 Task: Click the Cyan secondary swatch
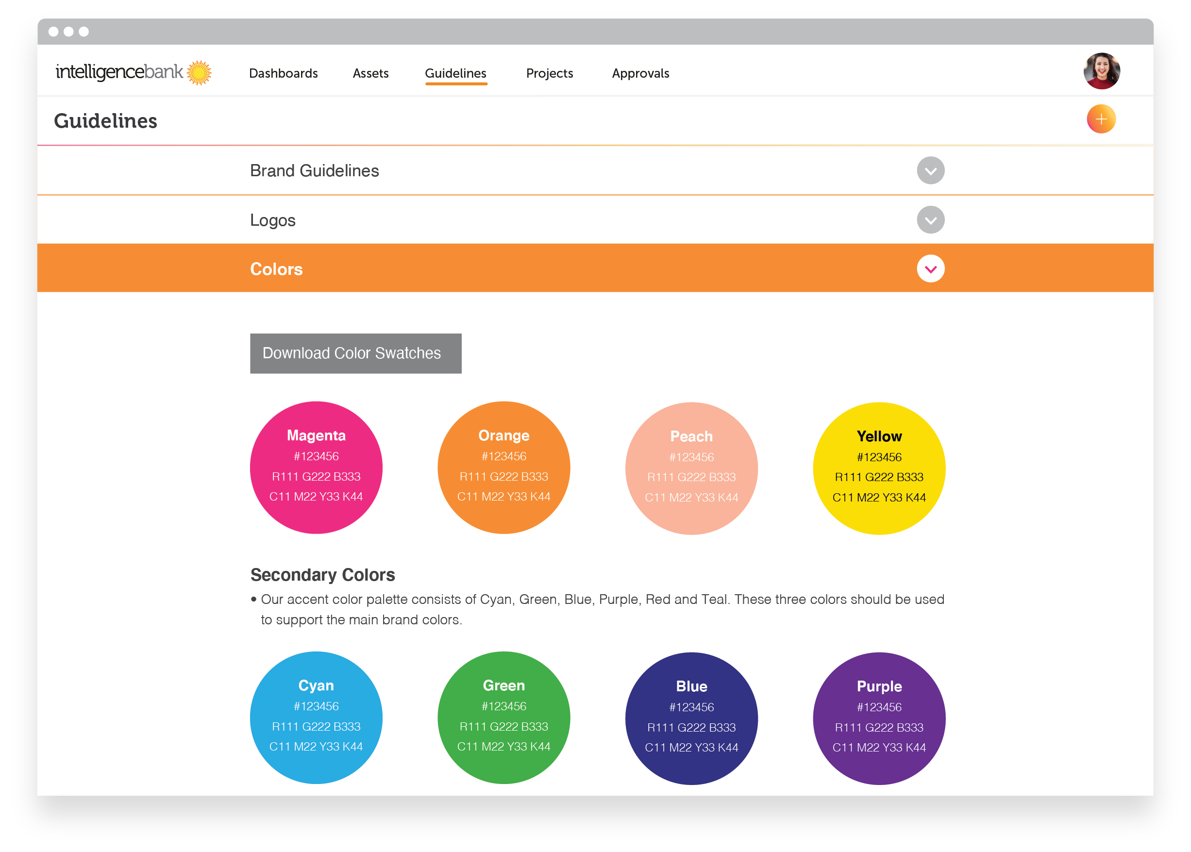click(316, 718)
